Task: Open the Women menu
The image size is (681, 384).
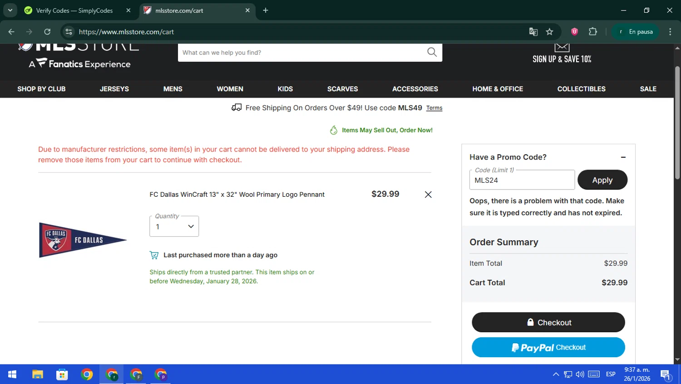Action: pos(230,89)
